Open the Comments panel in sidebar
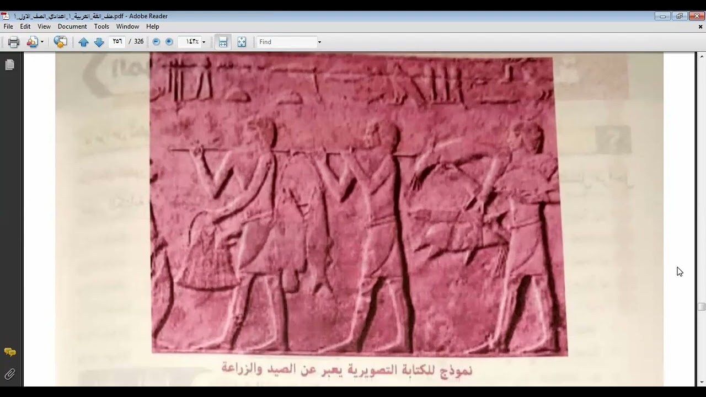 coord(10,352)
